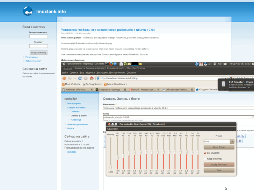Viewport: 254px width, 190px height.
Task: Expand the 'Latest Headlines' feed dropdown
Action: (x=115, y=84)
